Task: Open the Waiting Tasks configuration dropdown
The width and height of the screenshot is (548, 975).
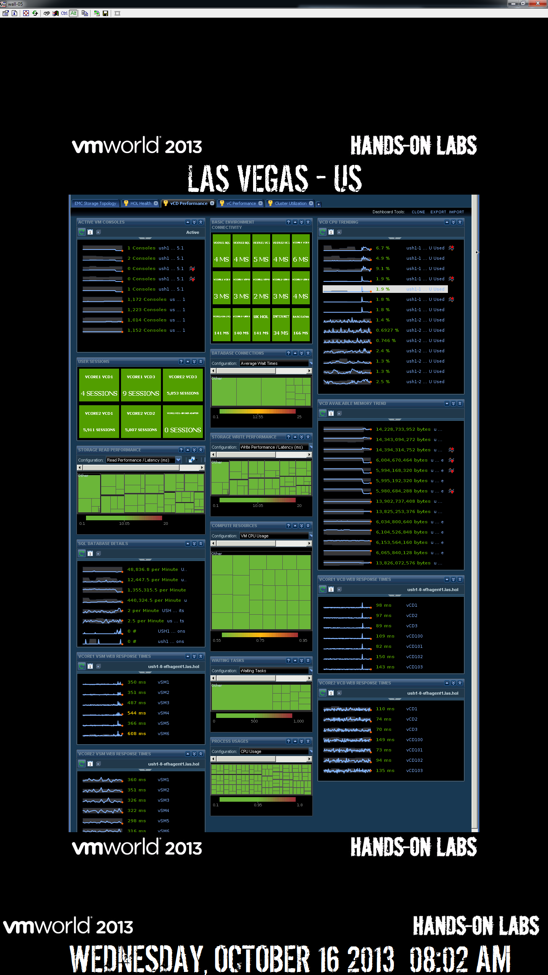Action: [x=311, y=671]
